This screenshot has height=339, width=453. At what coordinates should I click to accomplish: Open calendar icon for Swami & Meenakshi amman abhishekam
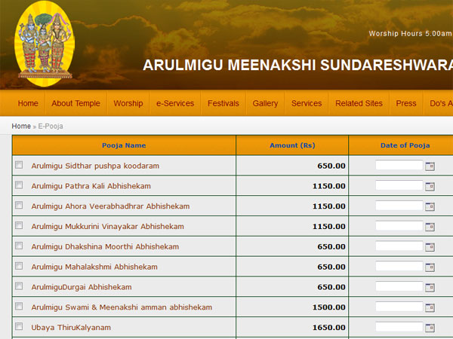430,307
